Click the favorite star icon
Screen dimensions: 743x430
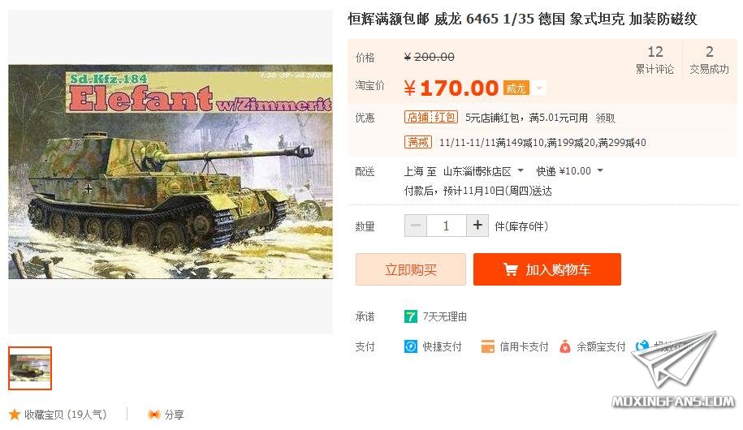coord(15,415)
